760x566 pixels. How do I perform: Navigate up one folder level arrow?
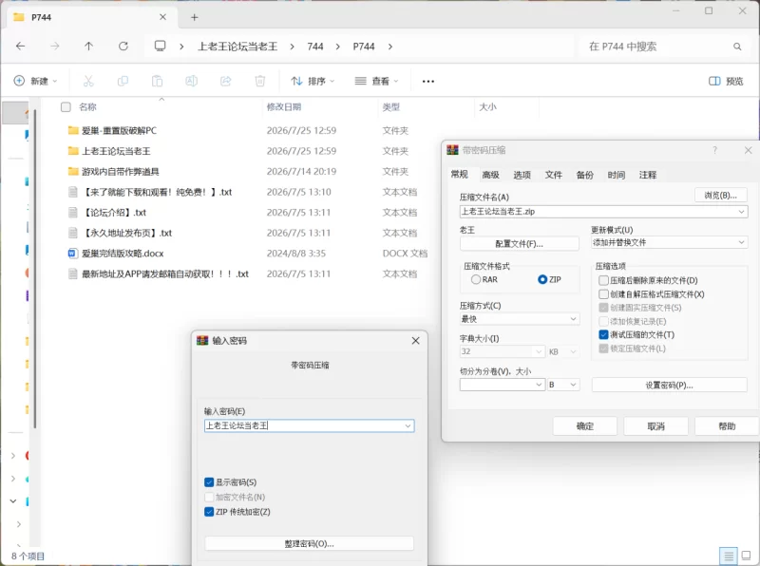click(88, 46)
